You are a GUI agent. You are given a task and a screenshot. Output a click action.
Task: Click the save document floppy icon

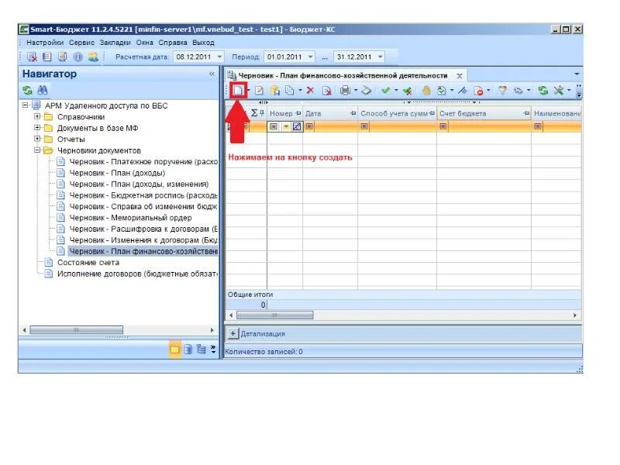pos(275,91)
